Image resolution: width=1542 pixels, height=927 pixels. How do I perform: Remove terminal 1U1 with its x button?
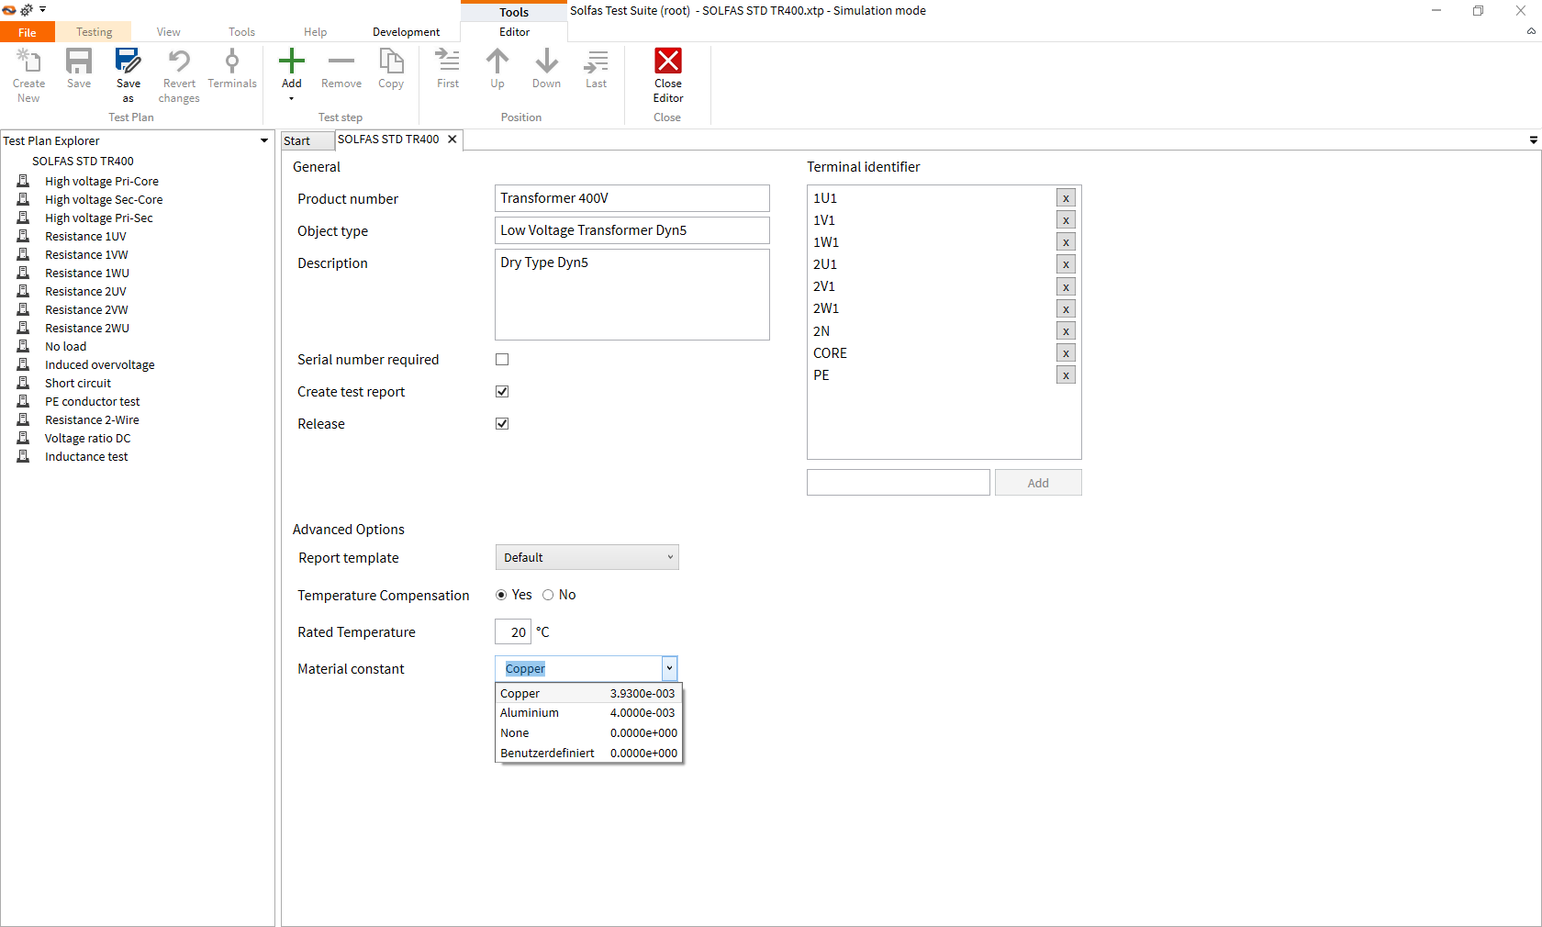(1066, 198)
